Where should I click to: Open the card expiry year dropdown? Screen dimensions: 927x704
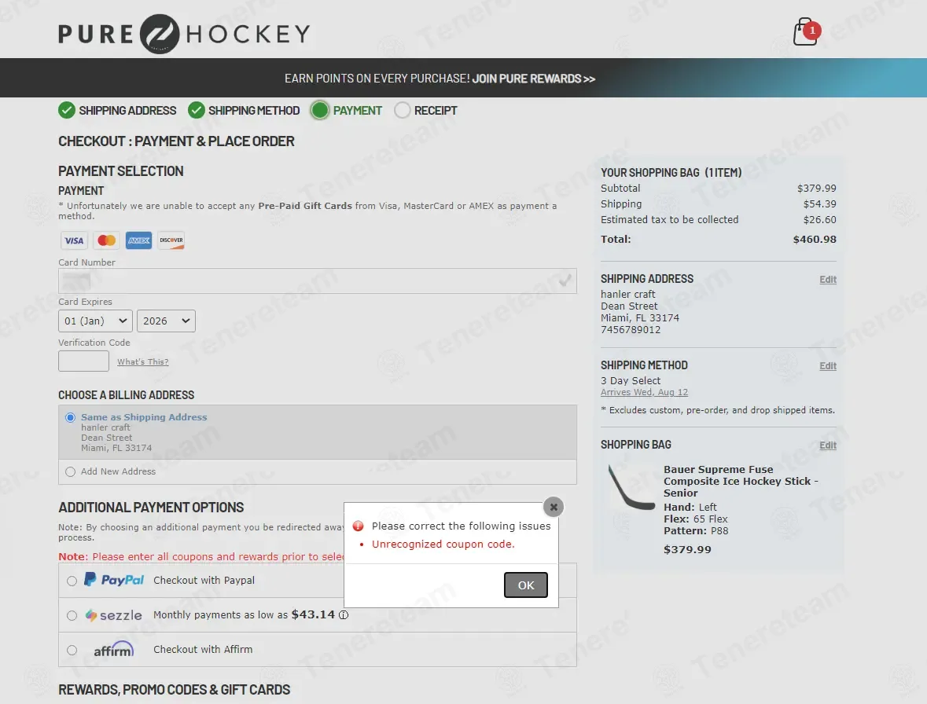(x=166, y=321)
